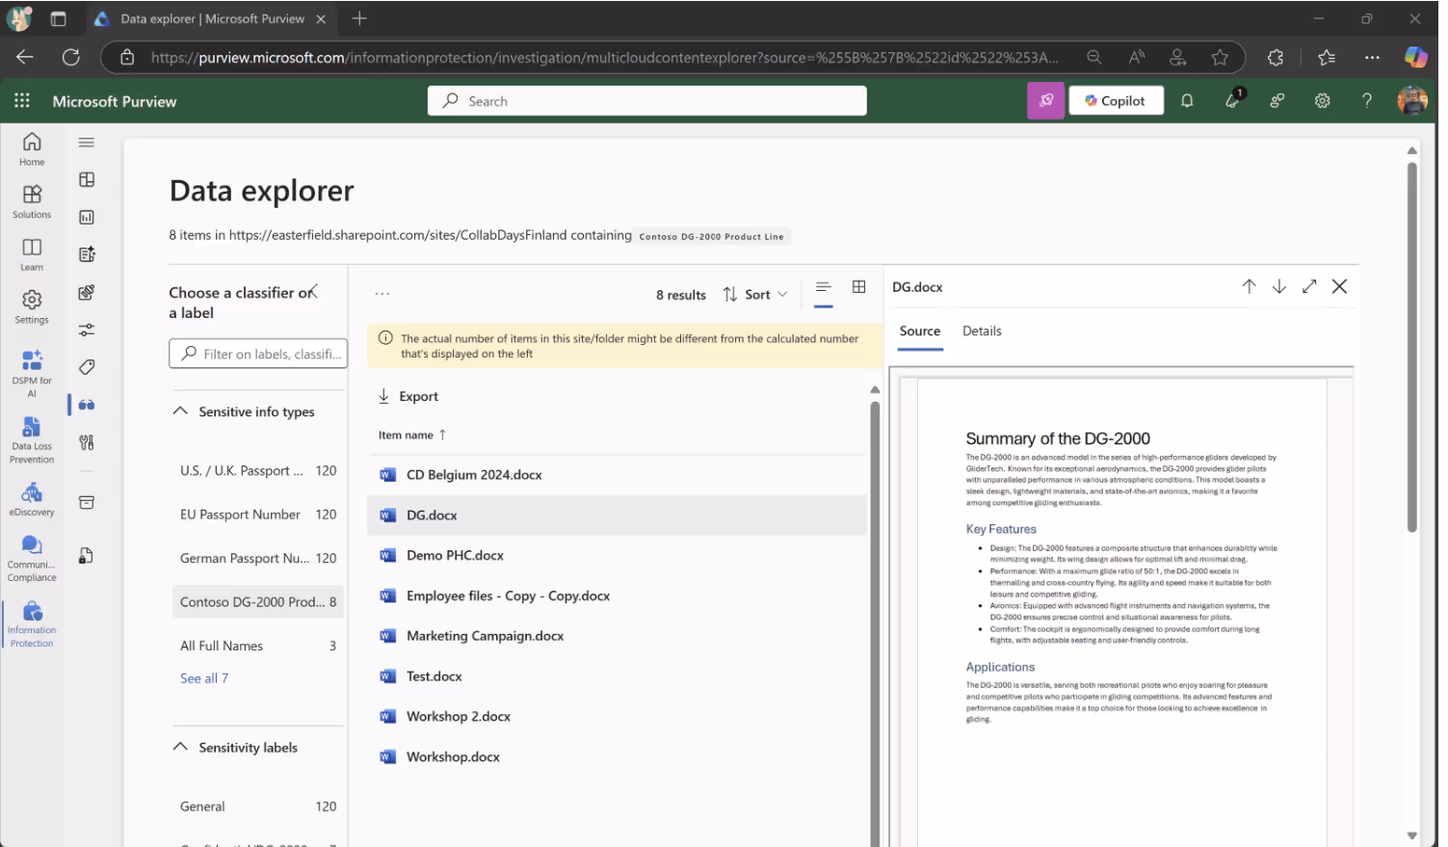Click the Export button
This screenshot has width=1448, height=847.
point(408,396)
